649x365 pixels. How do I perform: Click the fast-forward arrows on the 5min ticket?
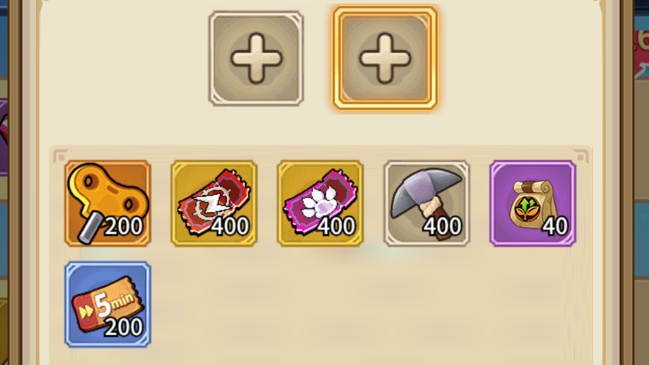(x=86, y=312)
